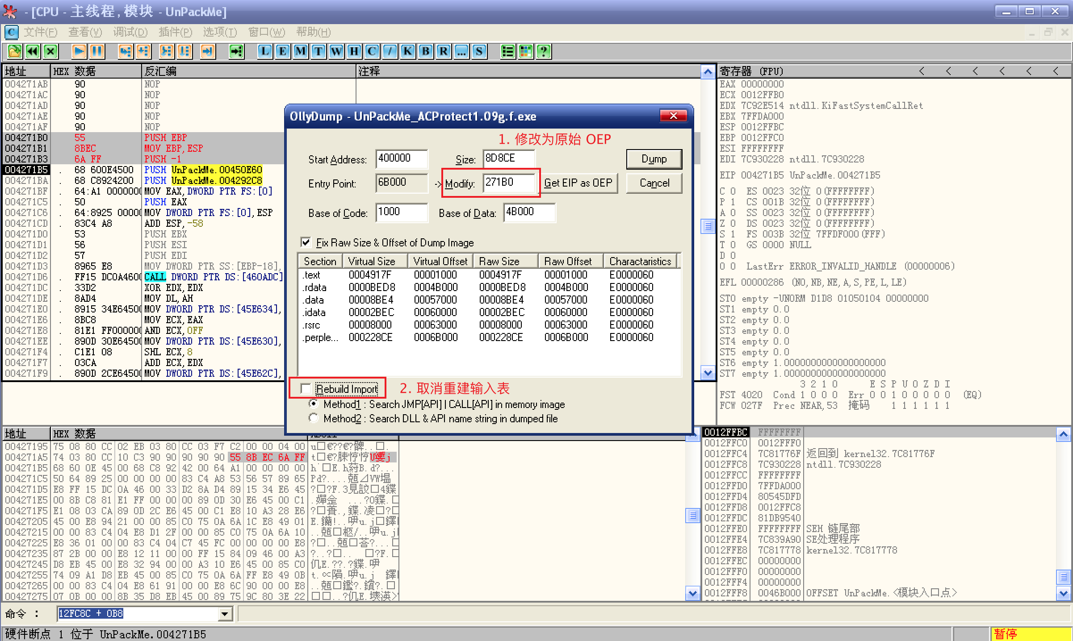The width and height of the screenshot is (1073, 641).
Task: Click the Restart program rewind icon
Action: pos(33,51)
